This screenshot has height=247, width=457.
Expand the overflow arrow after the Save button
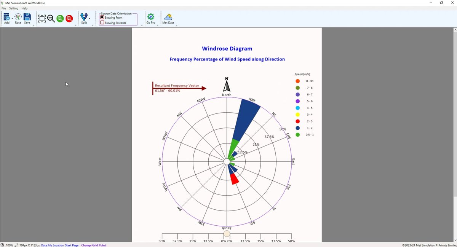pos(34,25)
